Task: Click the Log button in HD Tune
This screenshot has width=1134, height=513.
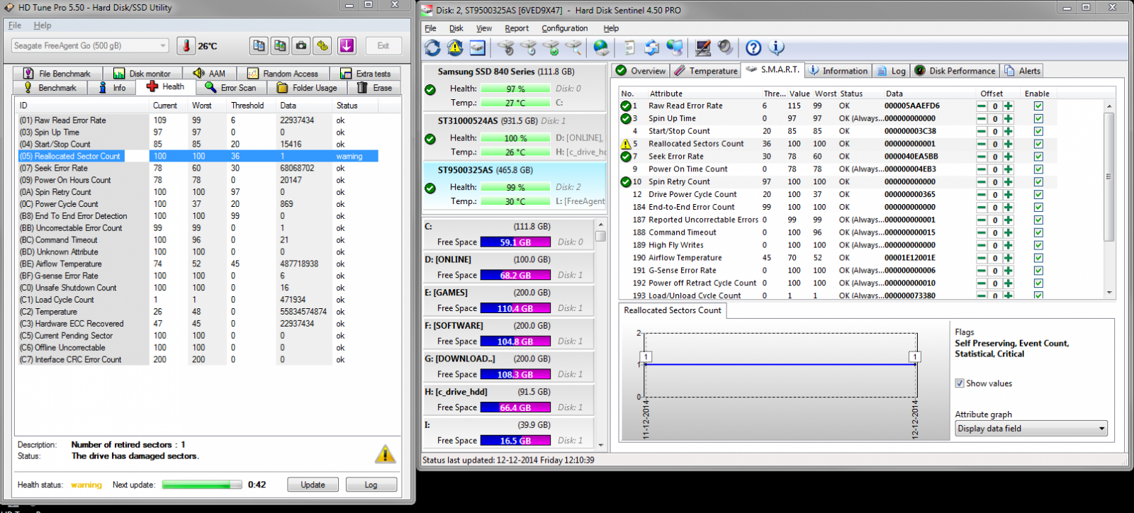Action: (371, 485)
